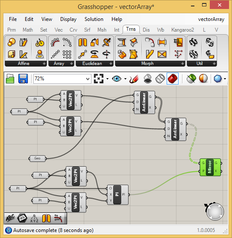Select the Shear component icon
This screenshot has height=238, width=232.
[x=23, y=42]
